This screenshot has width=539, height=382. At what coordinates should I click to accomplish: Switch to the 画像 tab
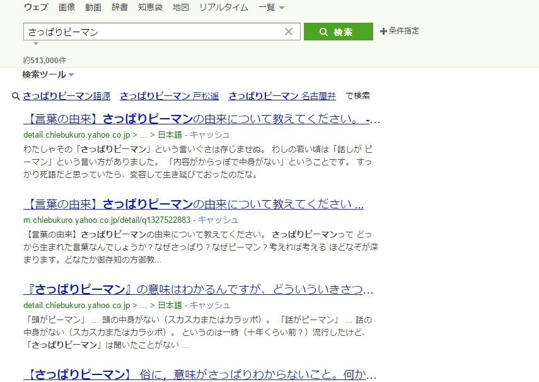(67, 7)
